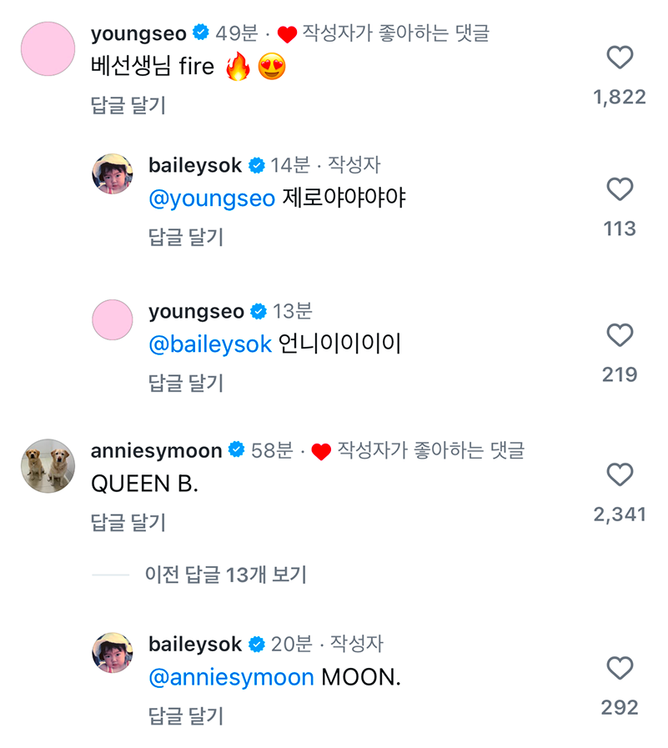Click the @anniesymoon mention link
The width and height of the screenshot is (668, 748).
click(231, 677)
